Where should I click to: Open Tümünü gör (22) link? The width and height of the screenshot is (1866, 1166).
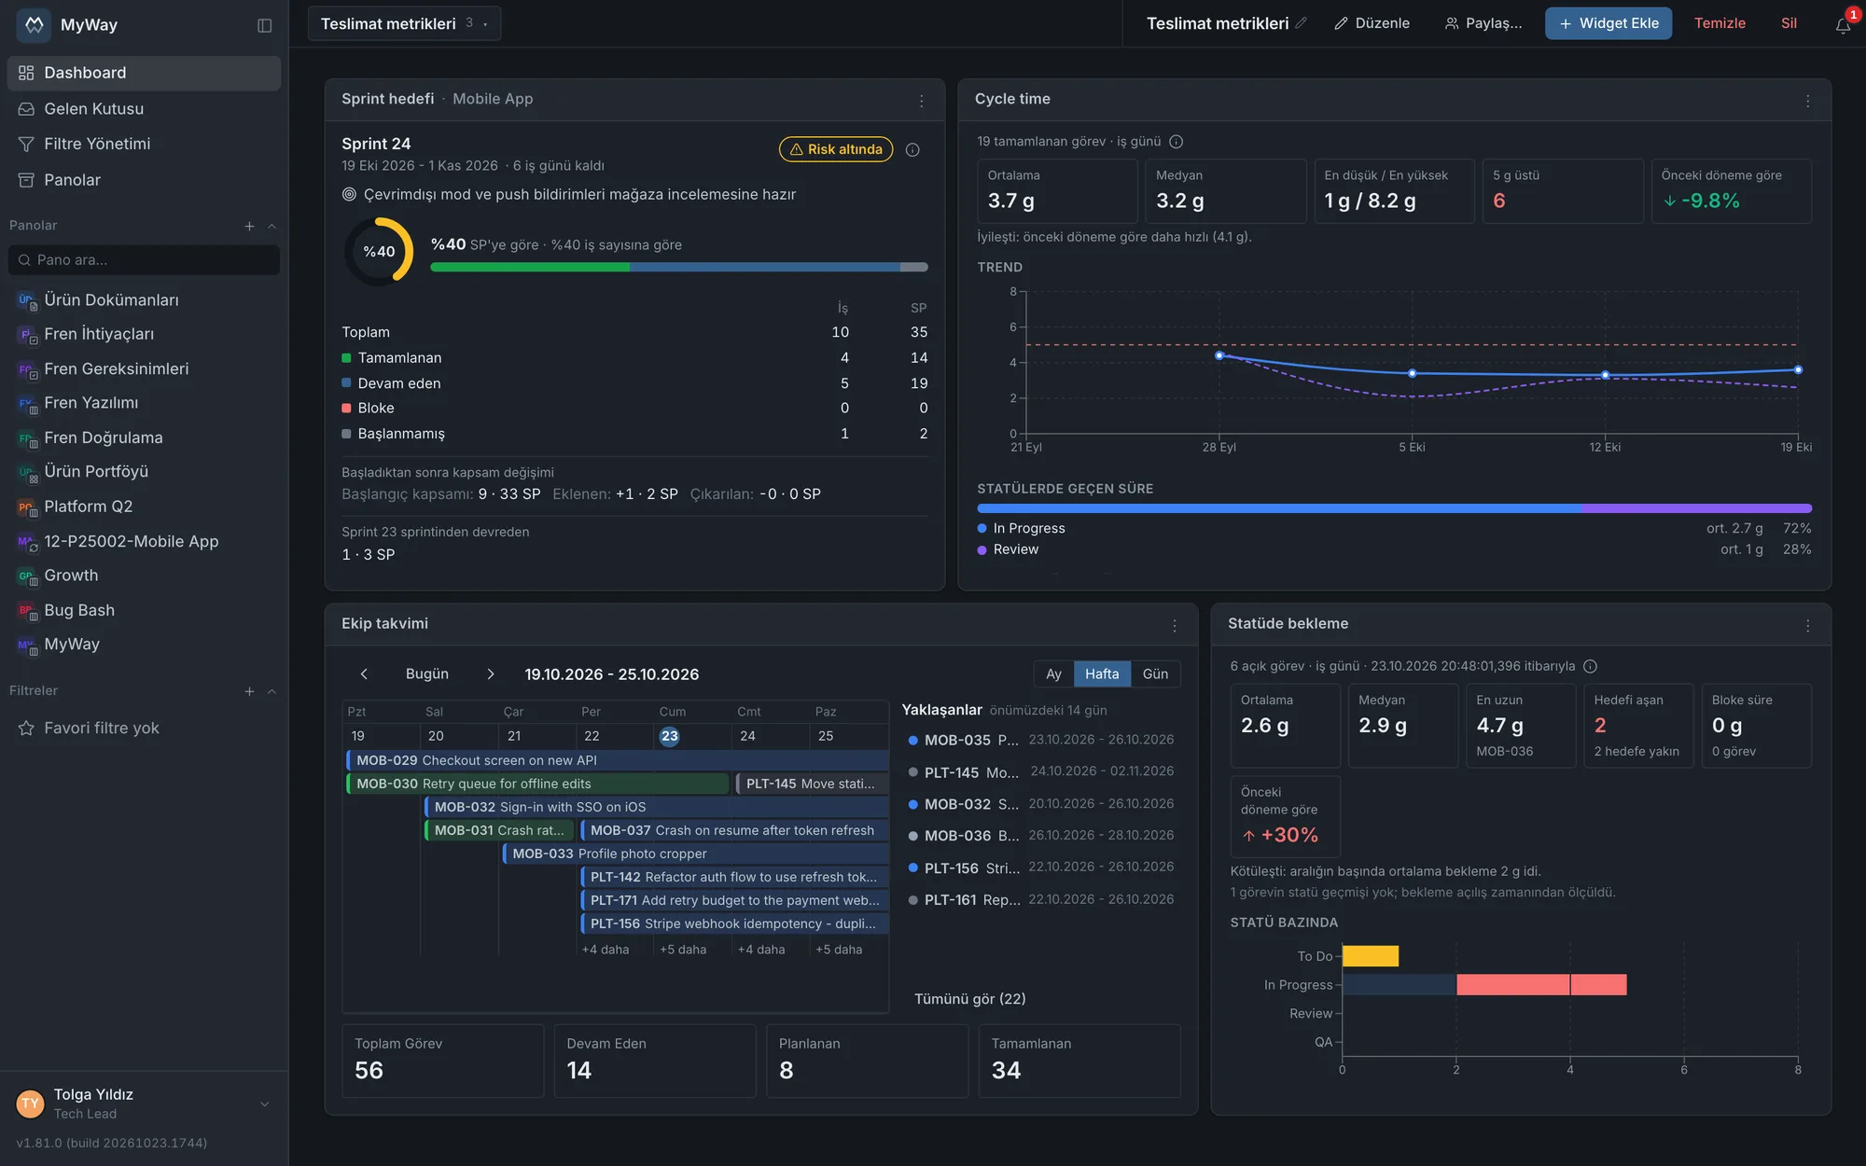point(969,999)
